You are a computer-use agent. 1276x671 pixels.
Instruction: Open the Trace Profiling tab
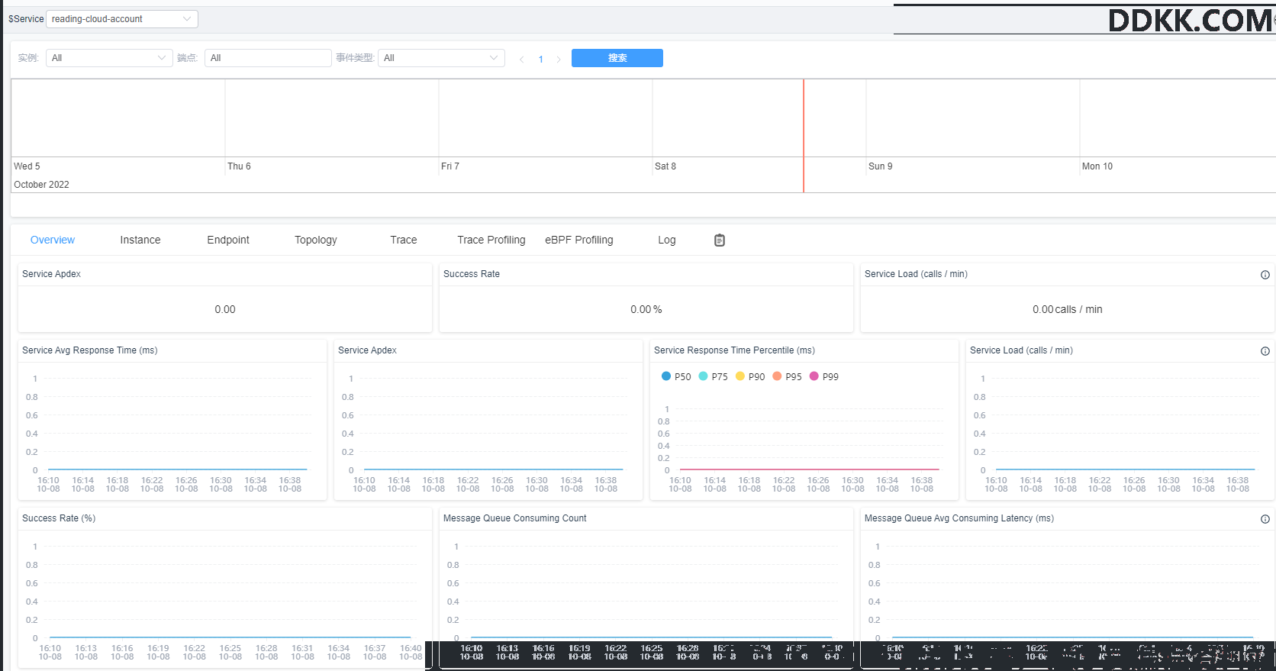tap(491, 240)
